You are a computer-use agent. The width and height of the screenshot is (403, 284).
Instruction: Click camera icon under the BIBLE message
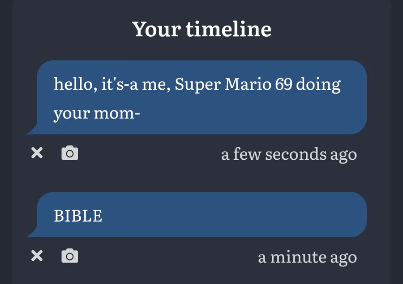tap(70, 256)
